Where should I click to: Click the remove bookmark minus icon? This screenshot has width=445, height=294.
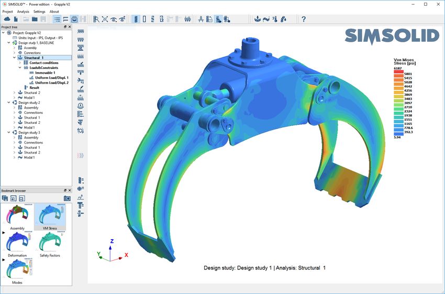point(22,198)
